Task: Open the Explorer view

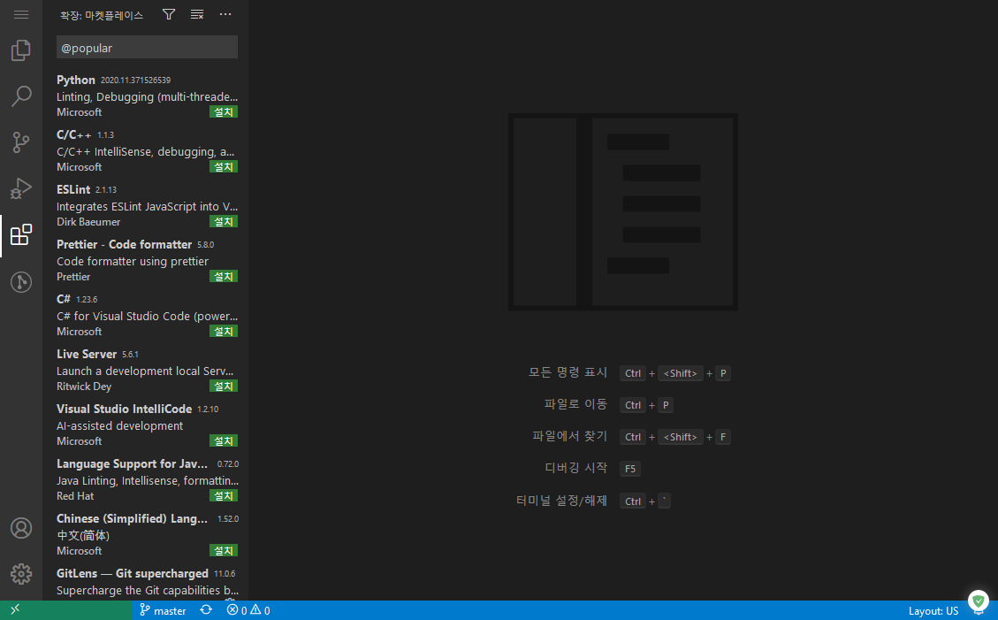Action: pos(21,50)
